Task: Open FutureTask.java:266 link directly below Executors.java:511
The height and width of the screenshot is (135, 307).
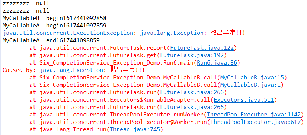Action: (x=192, y=107)
